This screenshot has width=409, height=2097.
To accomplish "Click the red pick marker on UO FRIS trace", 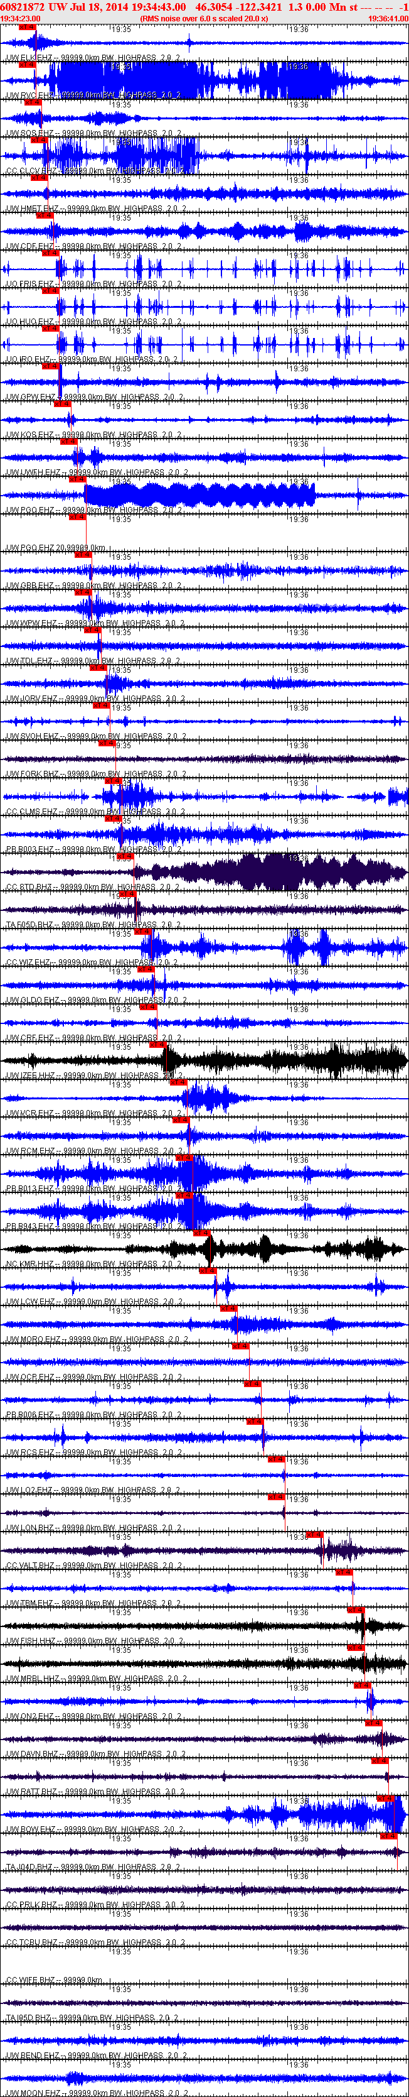I will point(50,253).
